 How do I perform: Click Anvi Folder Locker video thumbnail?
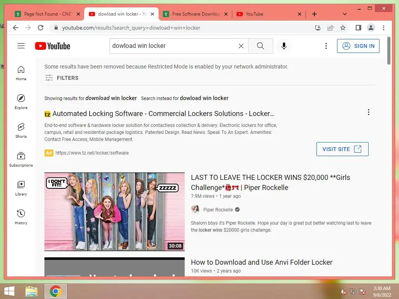115,267
